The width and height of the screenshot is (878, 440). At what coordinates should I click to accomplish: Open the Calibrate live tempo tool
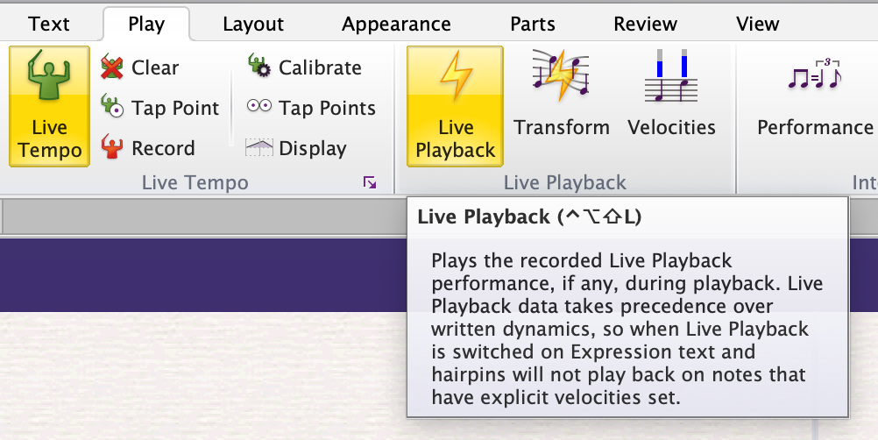259,67
